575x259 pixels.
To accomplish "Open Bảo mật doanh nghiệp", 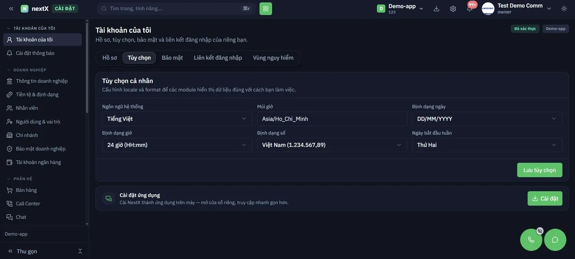I will click(43, 149).
